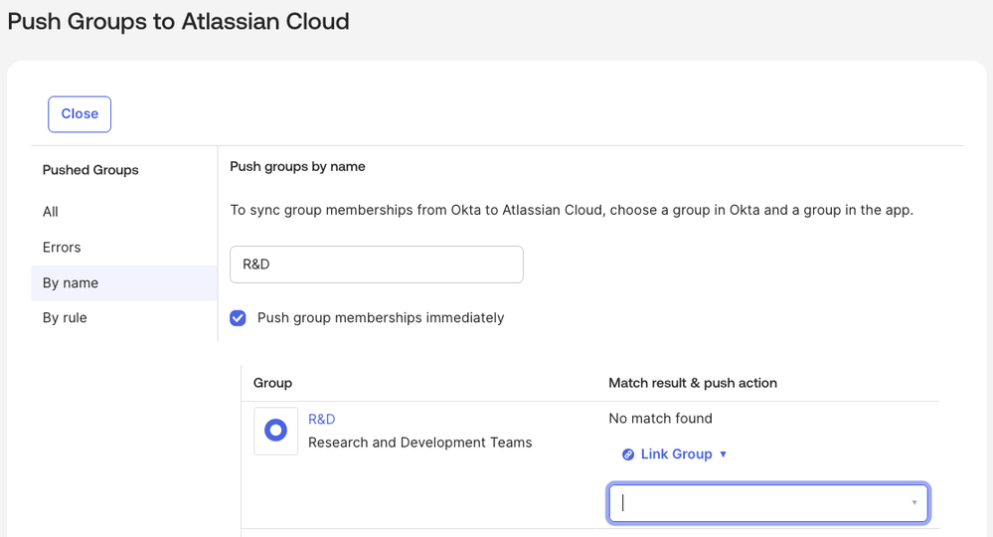Image resolution: width=993 pixels, height=537 pixels.
Task: Select the By name option
Action: coord(71,283)
